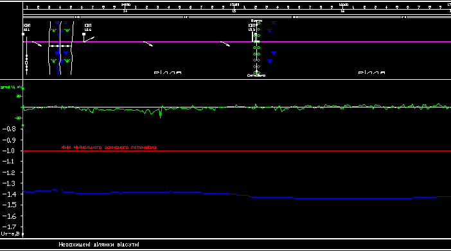The image size is (451, 251).
Task: Select the row of white nodes across the river crossing
Action: [60, 46]
